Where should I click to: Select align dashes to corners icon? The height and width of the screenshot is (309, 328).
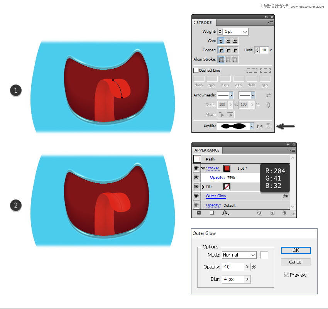click(x=265, y=71)
